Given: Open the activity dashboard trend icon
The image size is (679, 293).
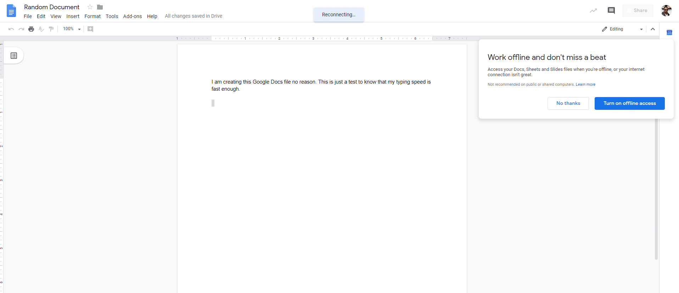Looking at the screenshot, I should pyautogui.click(x=593, y=11).
